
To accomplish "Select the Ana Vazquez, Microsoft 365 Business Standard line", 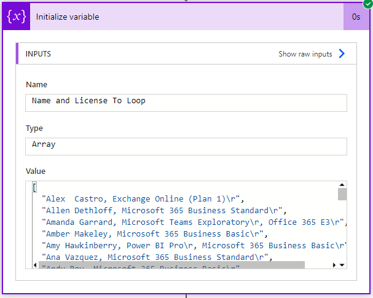I will point(157,257).
